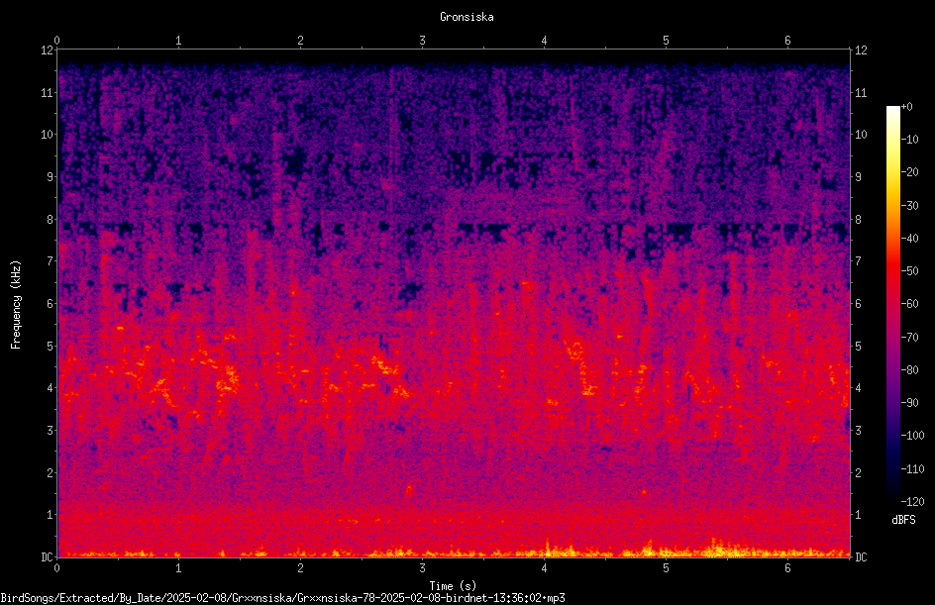Click the Gronsiska title text
935x605 pixels.
pos(467,17)
